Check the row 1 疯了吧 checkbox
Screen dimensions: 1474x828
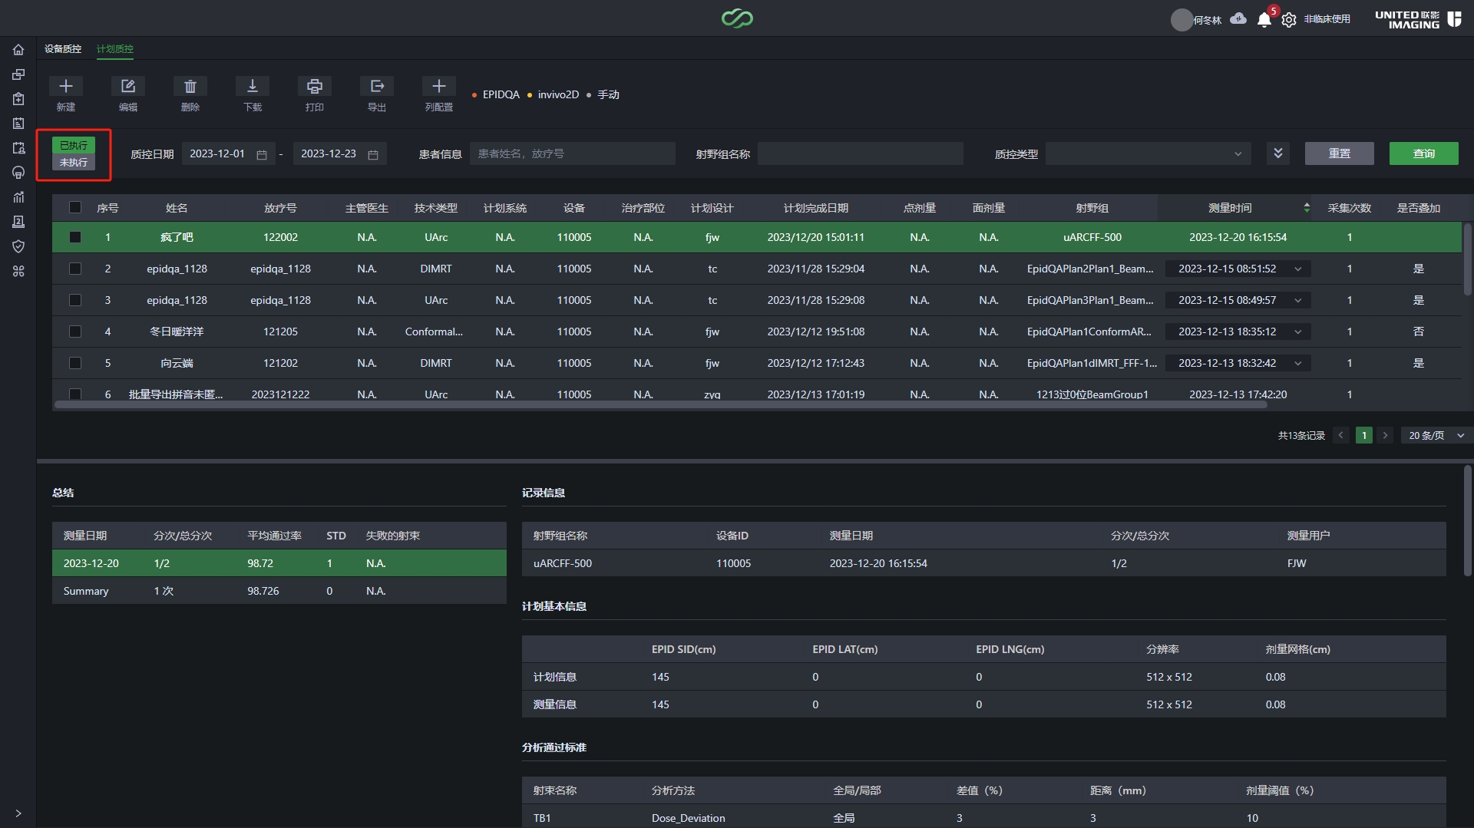(x=75, y=237)
